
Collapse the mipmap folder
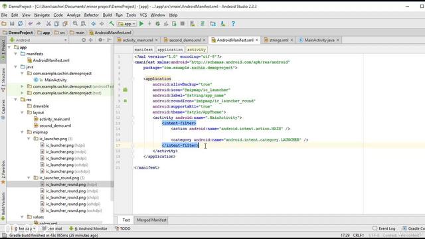click(x=22, y=132)
